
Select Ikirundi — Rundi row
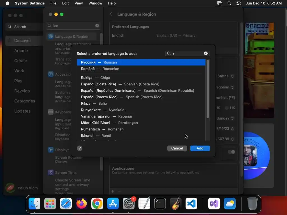click(141, 136)
